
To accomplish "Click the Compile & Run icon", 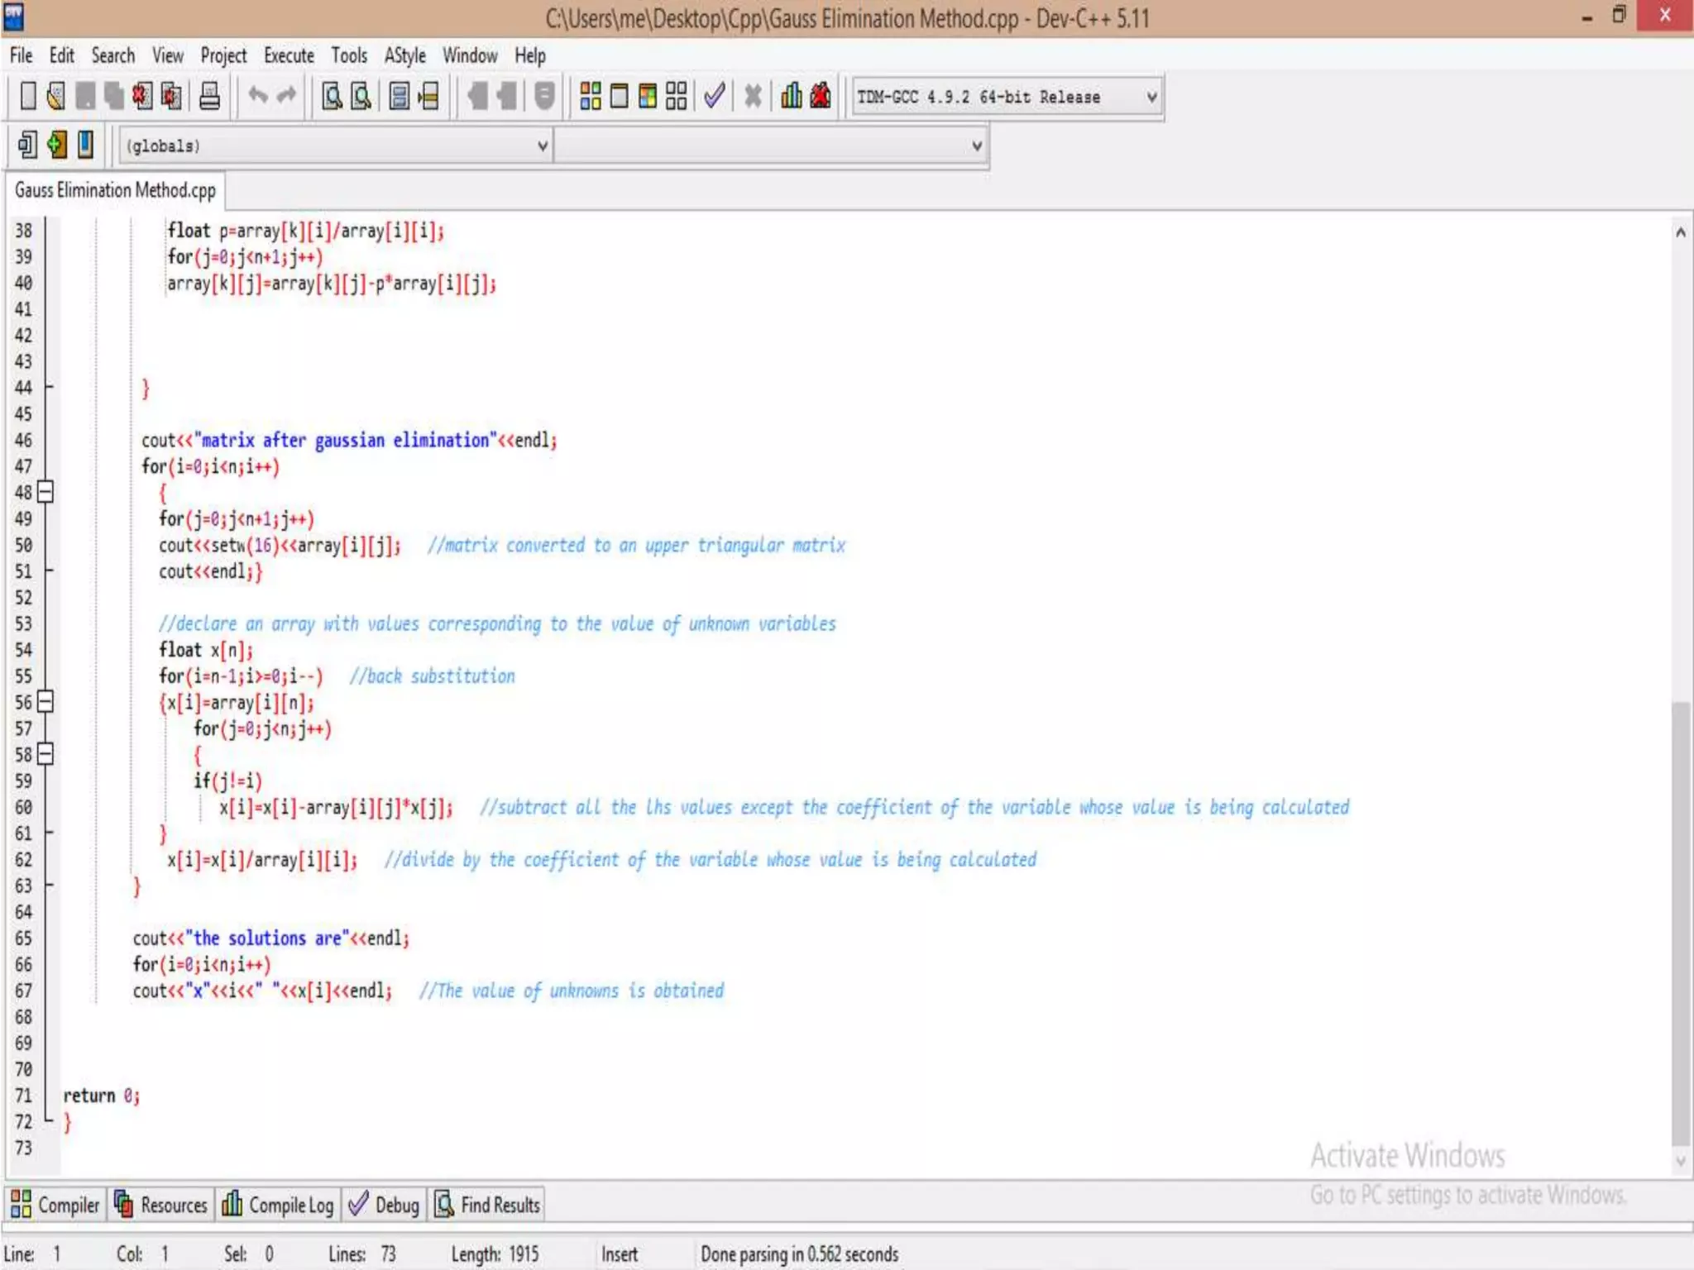I will pyautogui.click(x=648, y=97).
